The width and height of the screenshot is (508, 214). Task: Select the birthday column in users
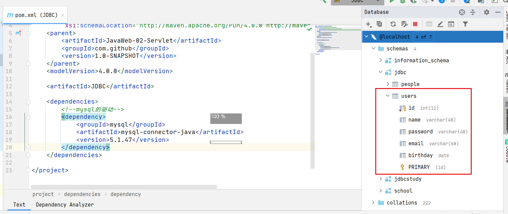click(420, 155)
